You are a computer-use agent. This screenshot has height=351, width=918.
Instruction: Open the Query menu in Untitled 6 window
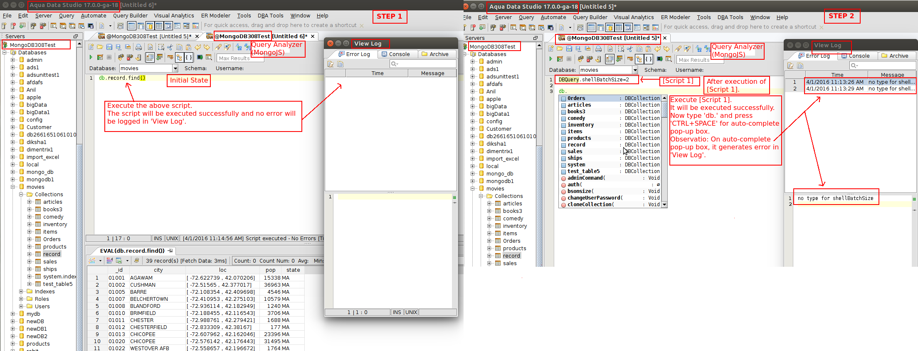click(x=67, y=16)
